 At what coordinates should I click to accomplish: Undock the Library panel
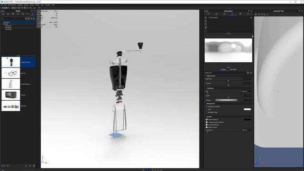point(32,11)
